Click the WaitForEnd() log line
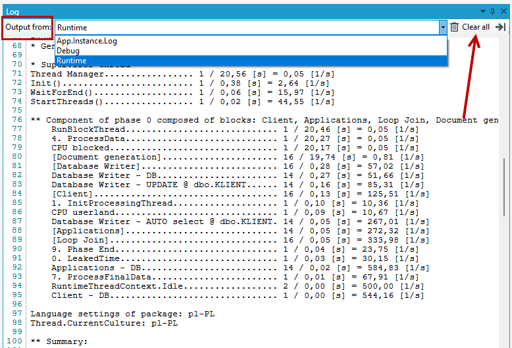 point(182,92)
